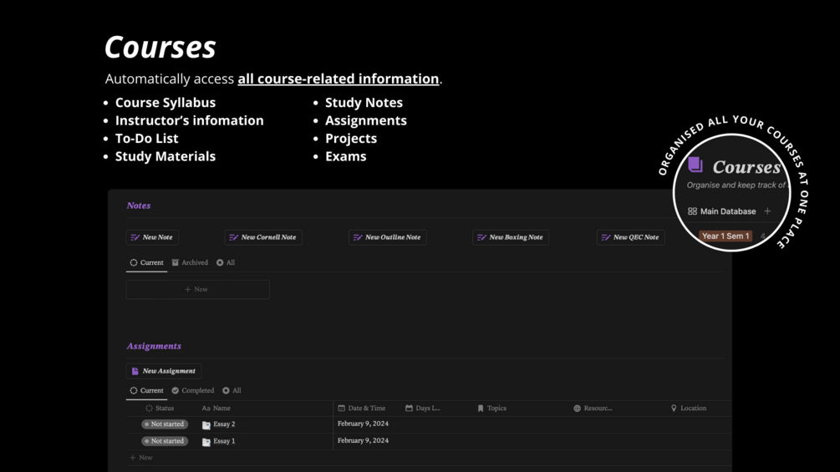Screen dimensions: 840x472
Task: Open the Essay 1 page icon
Action: pos(206,441)
